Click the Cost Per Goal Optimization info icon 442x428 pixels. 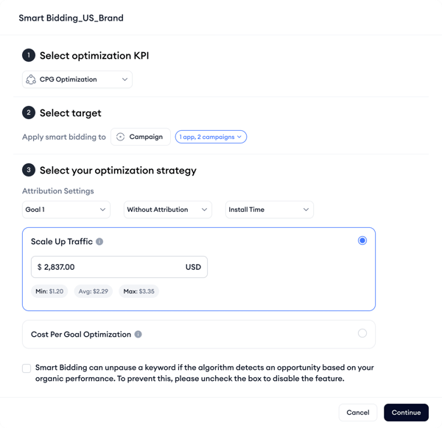coord(138,334)
